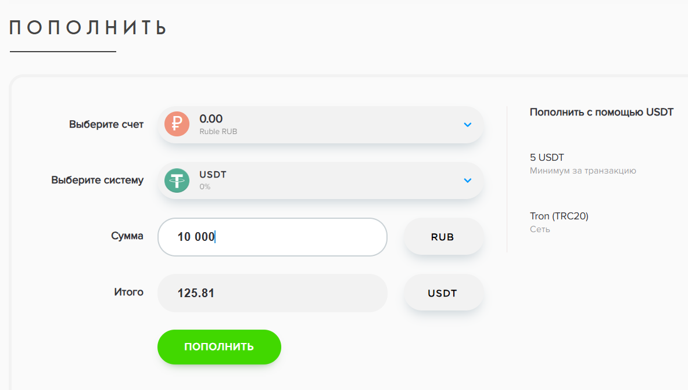The image size is (688, 390).
Task: Click the USDT currency badge
Action: click(x=443, y=293)
